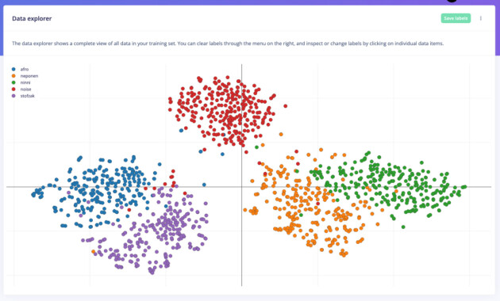Click the Save labels button
Screen dimensions: 500x301
tap(456, 18)
